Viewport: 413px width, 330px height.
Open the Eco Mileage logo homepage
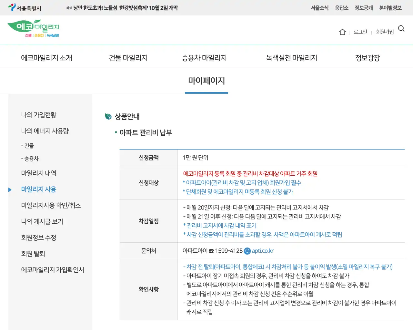[33, 29]
